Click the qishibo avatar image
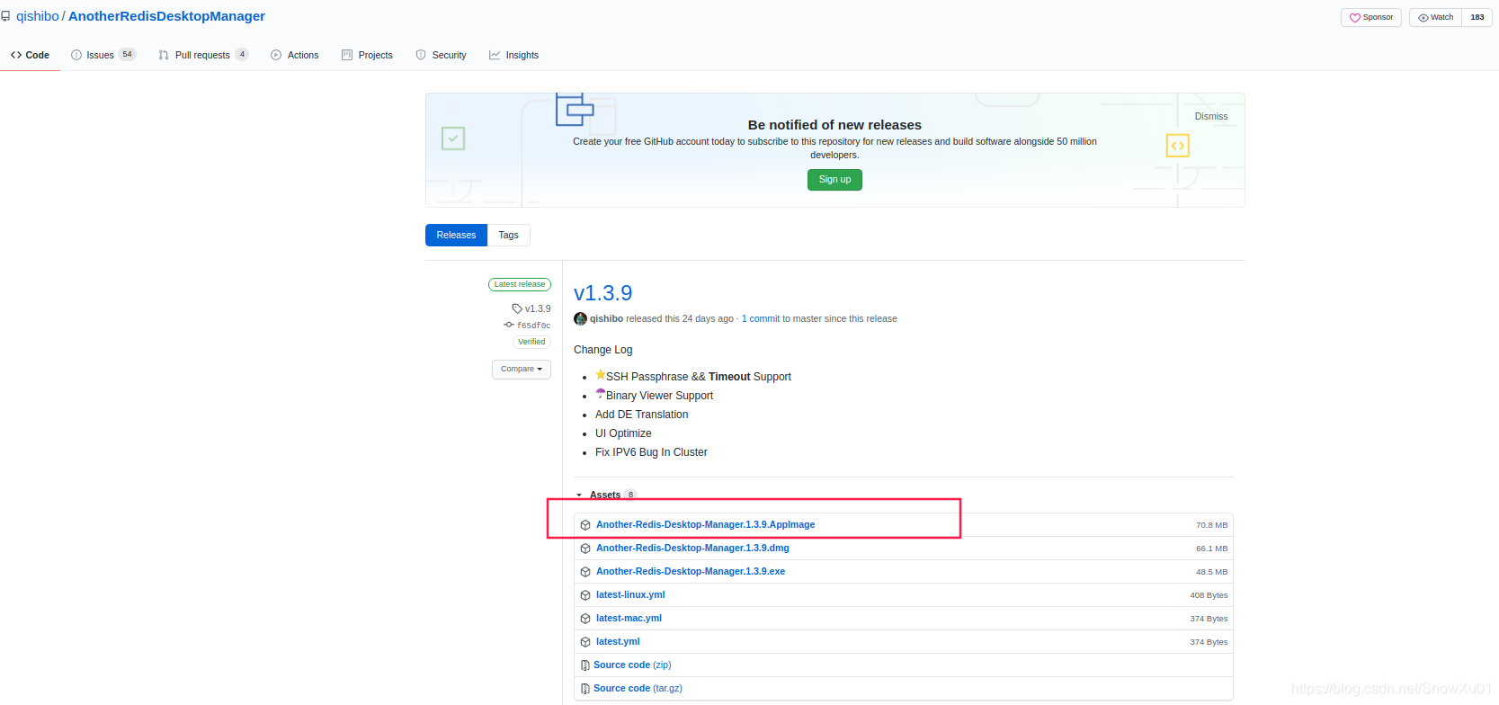Image resolution: width=1499 pixels, height=705 pixels. 580,318
